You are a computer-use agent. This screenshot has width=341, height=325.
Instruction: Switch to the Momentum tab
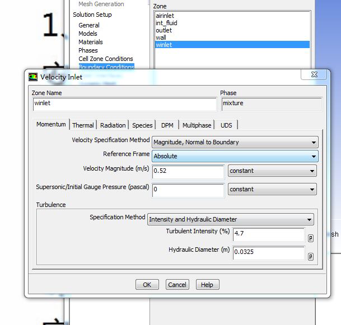pyautogui.click(x=51, y=124)
